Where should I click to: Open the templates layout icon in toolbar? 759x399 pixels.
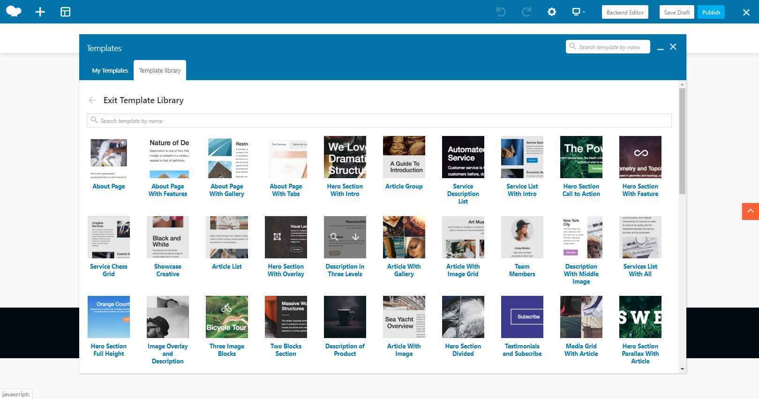pos(66,12)
